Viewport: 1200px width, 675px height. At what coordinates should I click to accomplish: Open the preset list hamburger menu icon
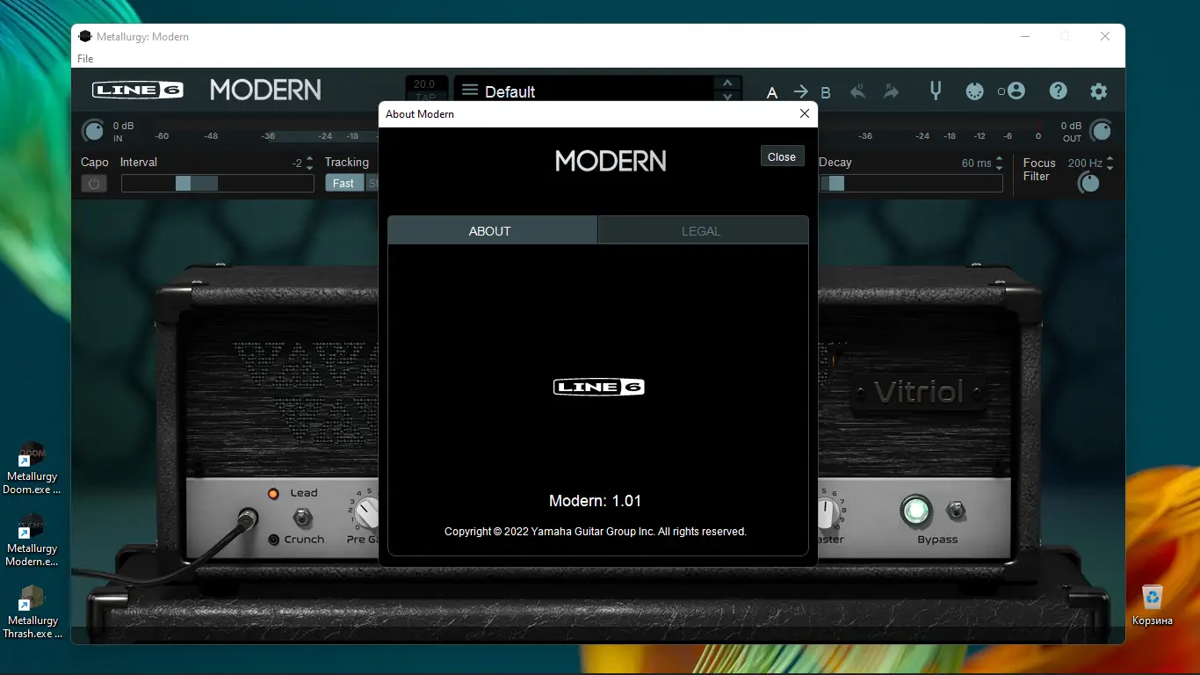pyautogui.click(x=470, y=91)
